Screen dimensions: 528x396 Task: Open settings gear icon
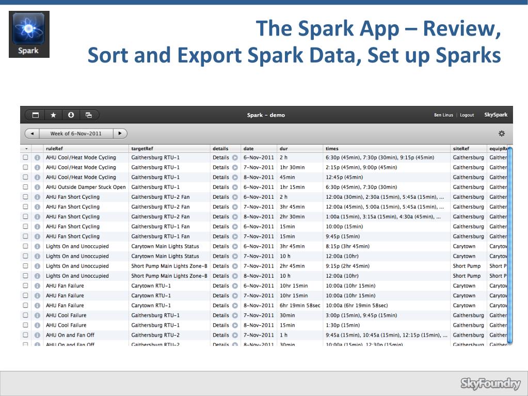(x=501, y=133)
